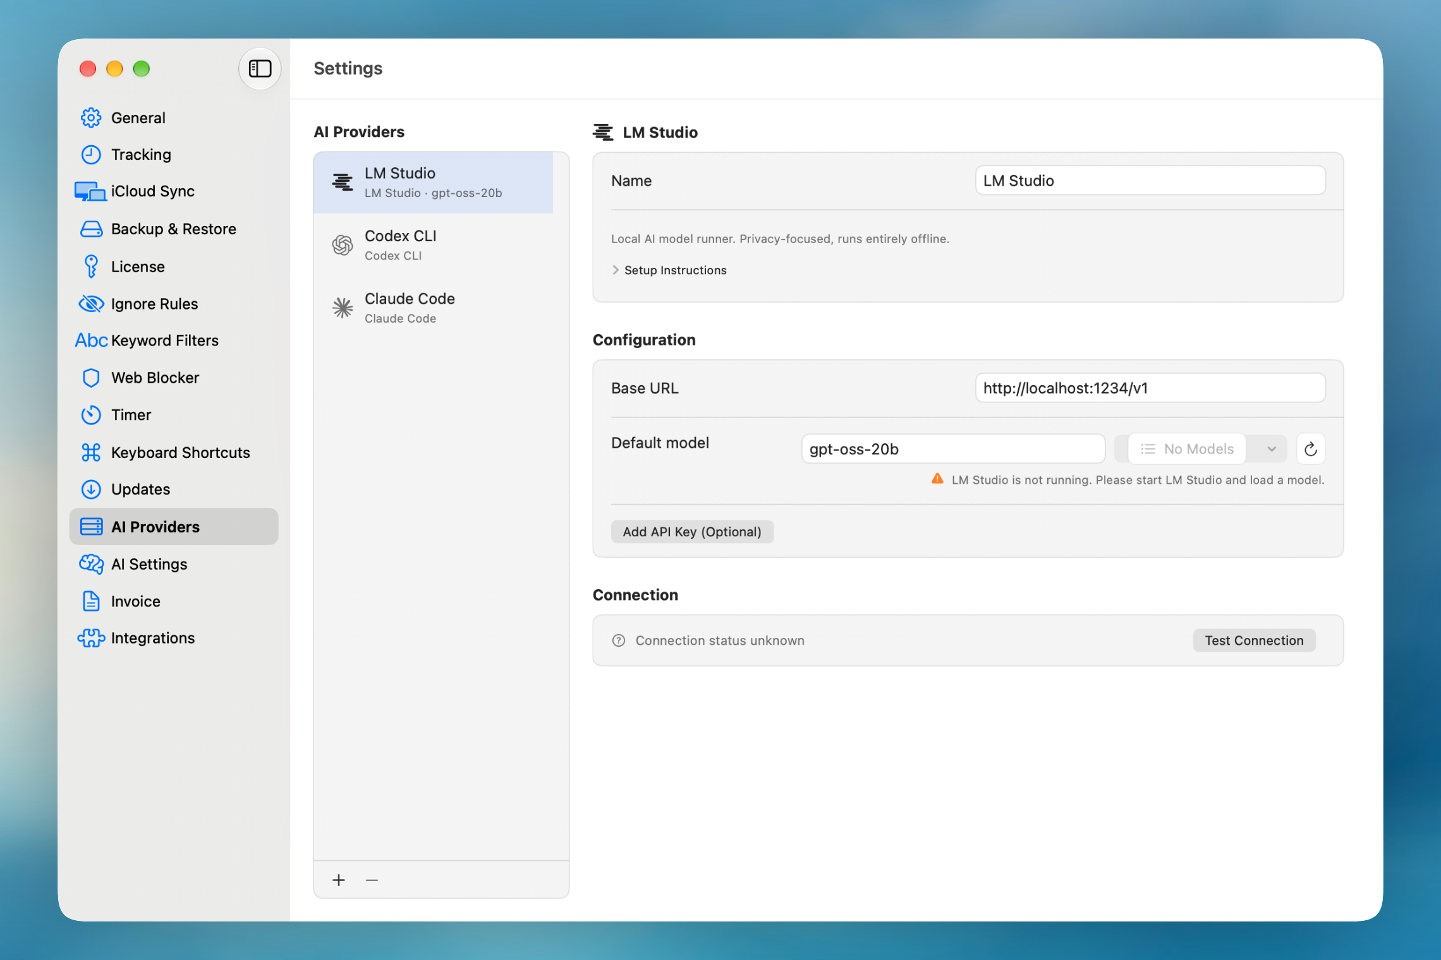Click the Name text field
The width and height of the screenshot is (1441, 960).
point(1150,181)
